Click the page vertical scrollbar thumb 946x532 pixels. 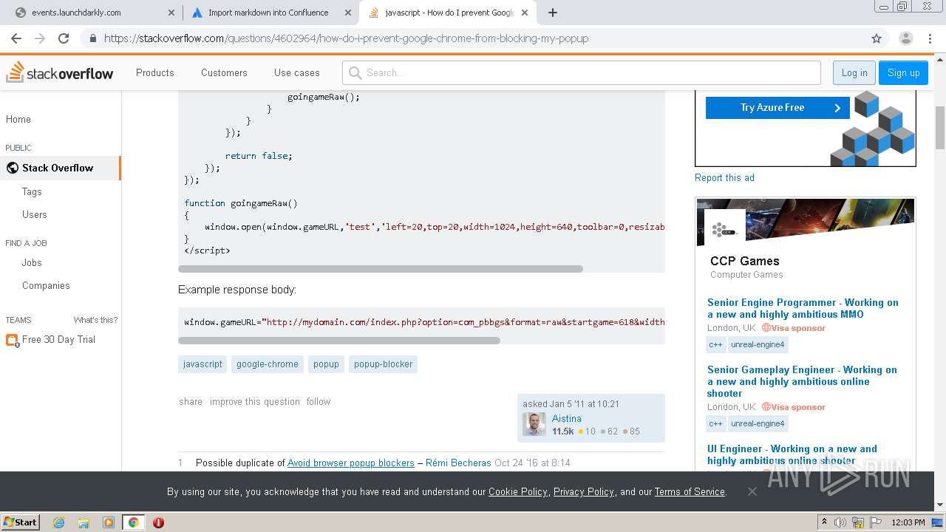(940, 128)
